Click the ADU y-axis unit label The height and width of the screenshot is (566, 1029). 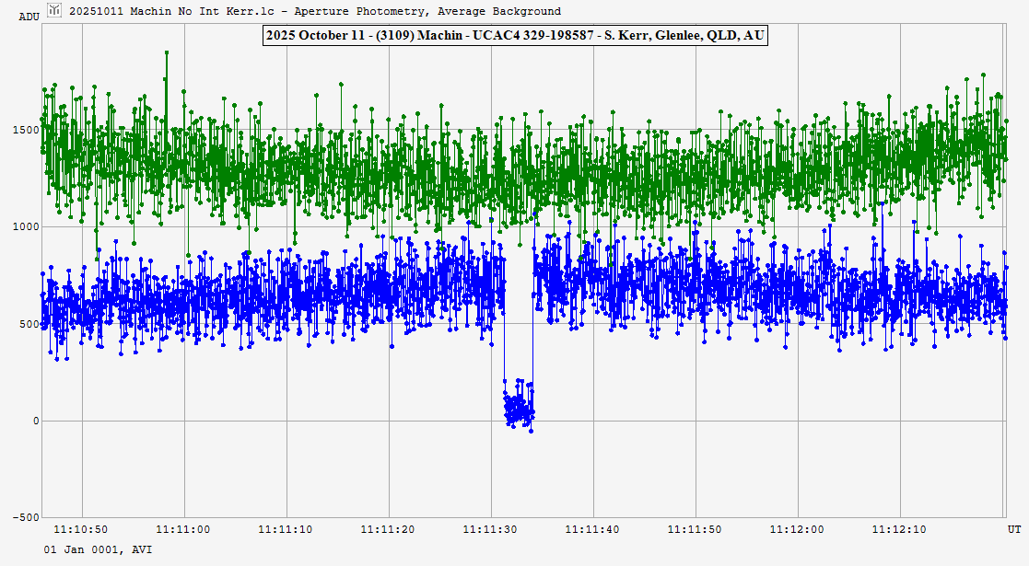click(x=29, y=16)
